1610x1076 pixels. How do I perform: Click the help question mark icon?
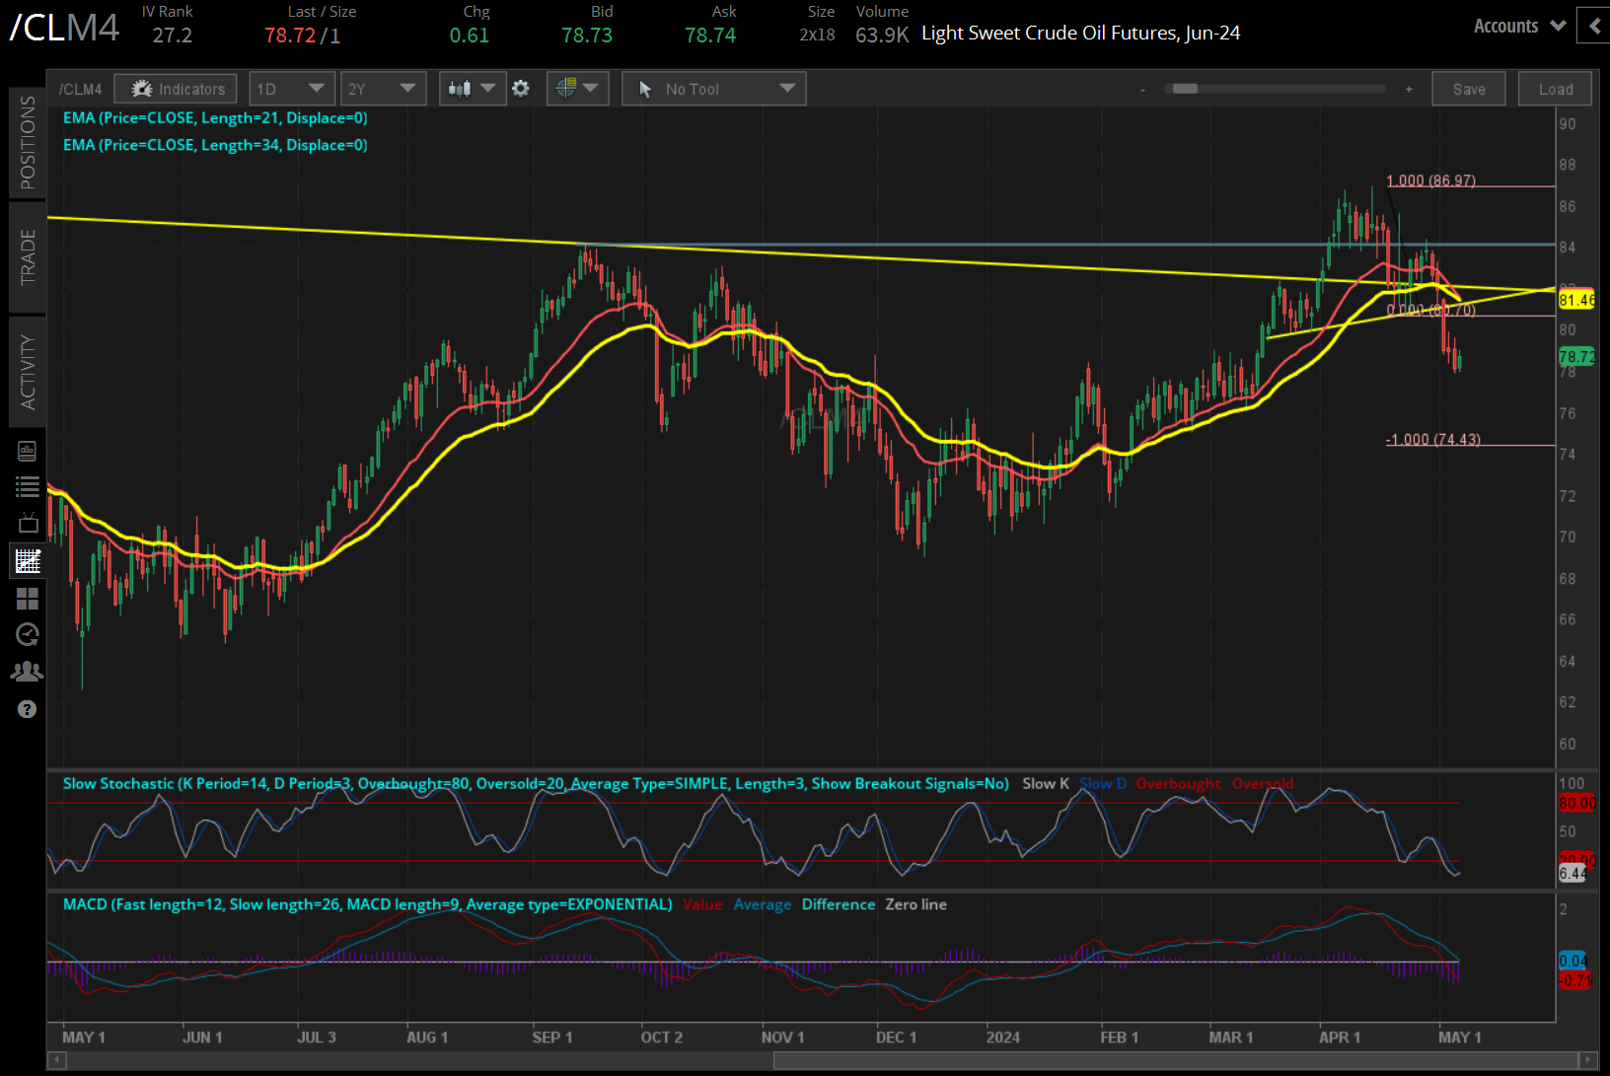pos(28,708)
